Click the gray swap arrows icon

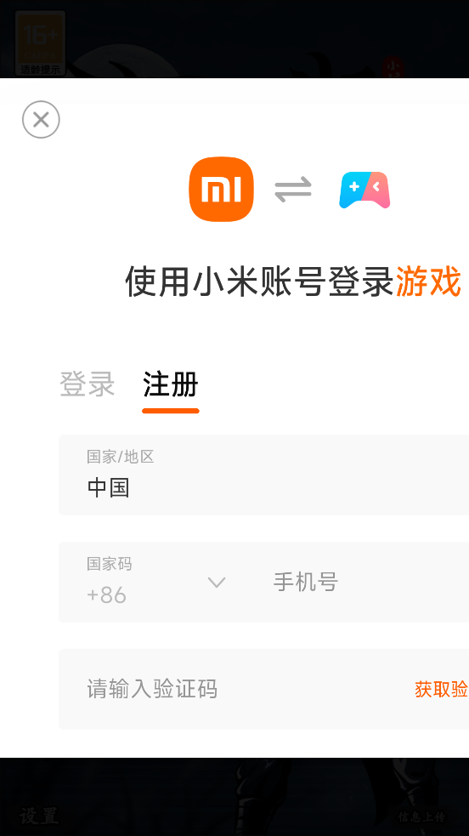[x=293, y=190]
